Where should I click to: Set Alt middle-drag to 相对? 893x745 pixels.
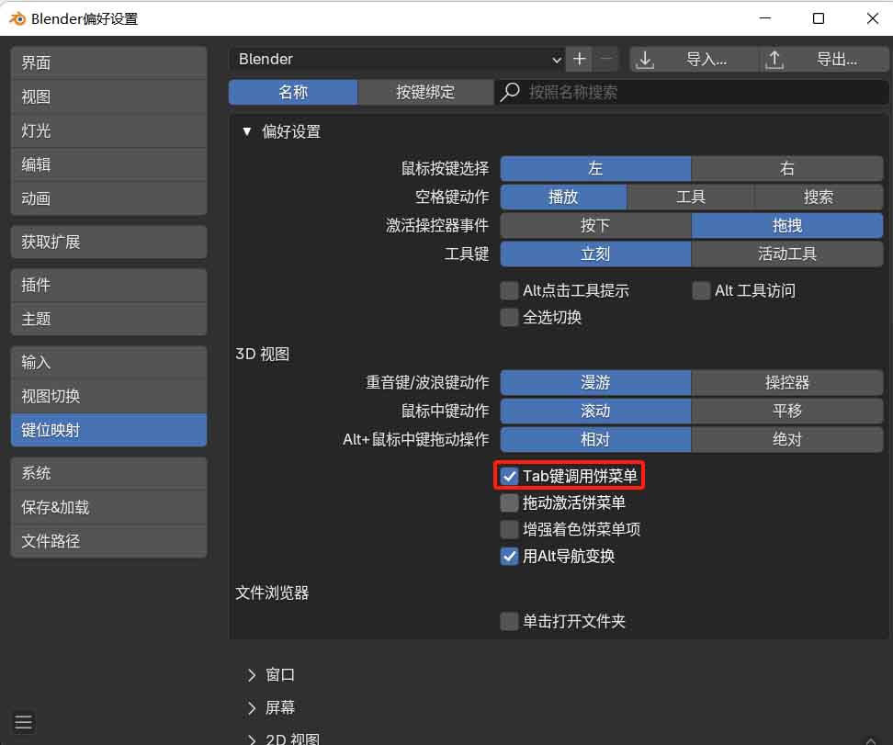point(595,440)
